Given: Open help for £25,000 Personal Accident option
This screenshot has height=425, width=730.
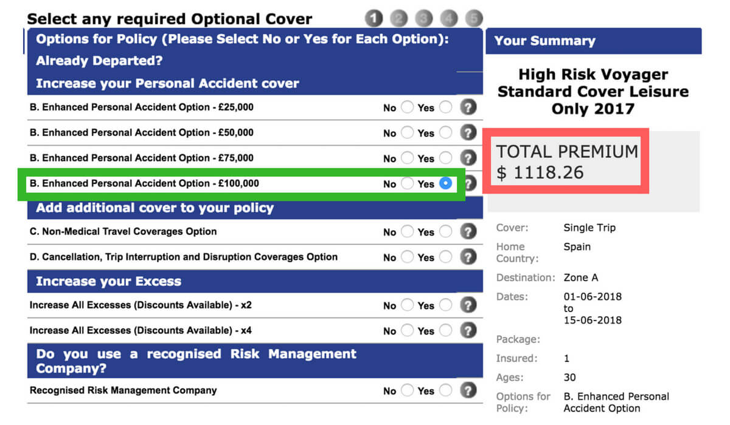Looking at the screenshot, I should (468, 107).
